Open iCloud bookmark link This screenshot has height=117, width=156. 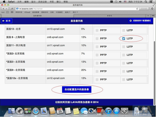[x=27, y=12]
